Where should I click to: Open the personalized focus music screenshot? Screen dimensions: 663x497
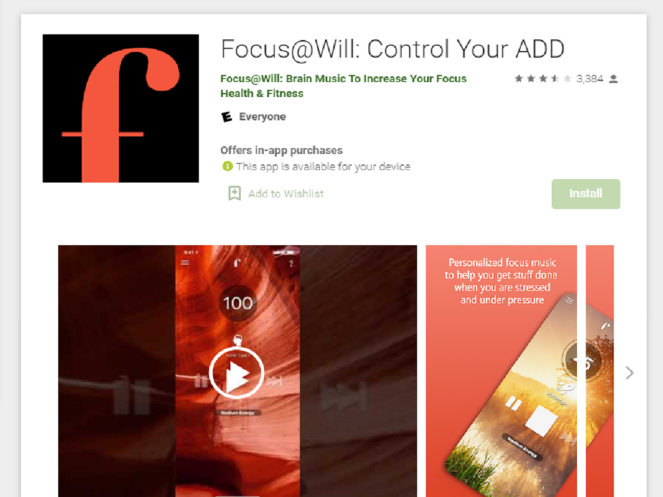501,371
